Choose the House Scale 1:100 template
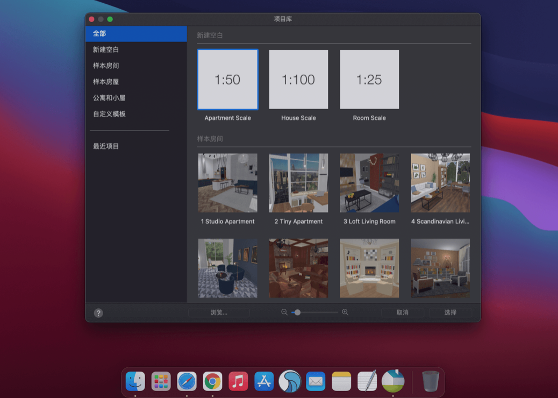The height and width of the screenshot is (398, 558). pyautogui.click(x=298, y=79)
